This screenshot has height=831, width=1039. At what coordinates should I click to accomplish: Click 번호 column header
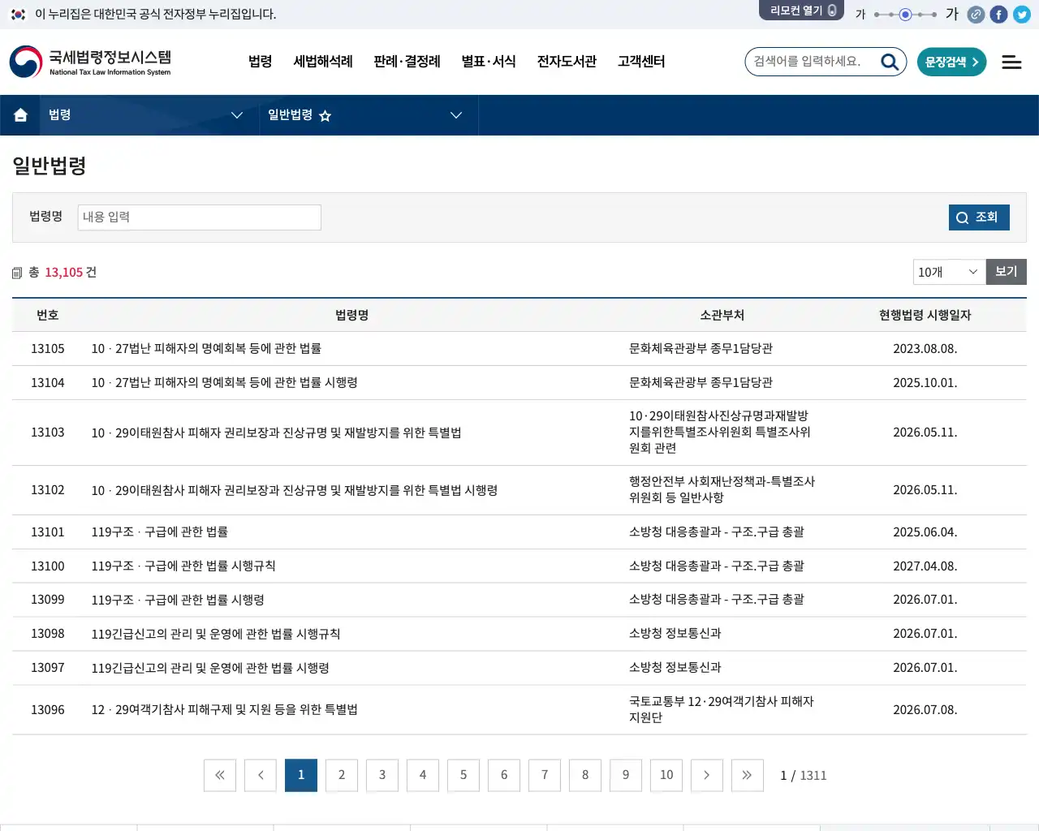pyautogui.click(x=47, y=315)
